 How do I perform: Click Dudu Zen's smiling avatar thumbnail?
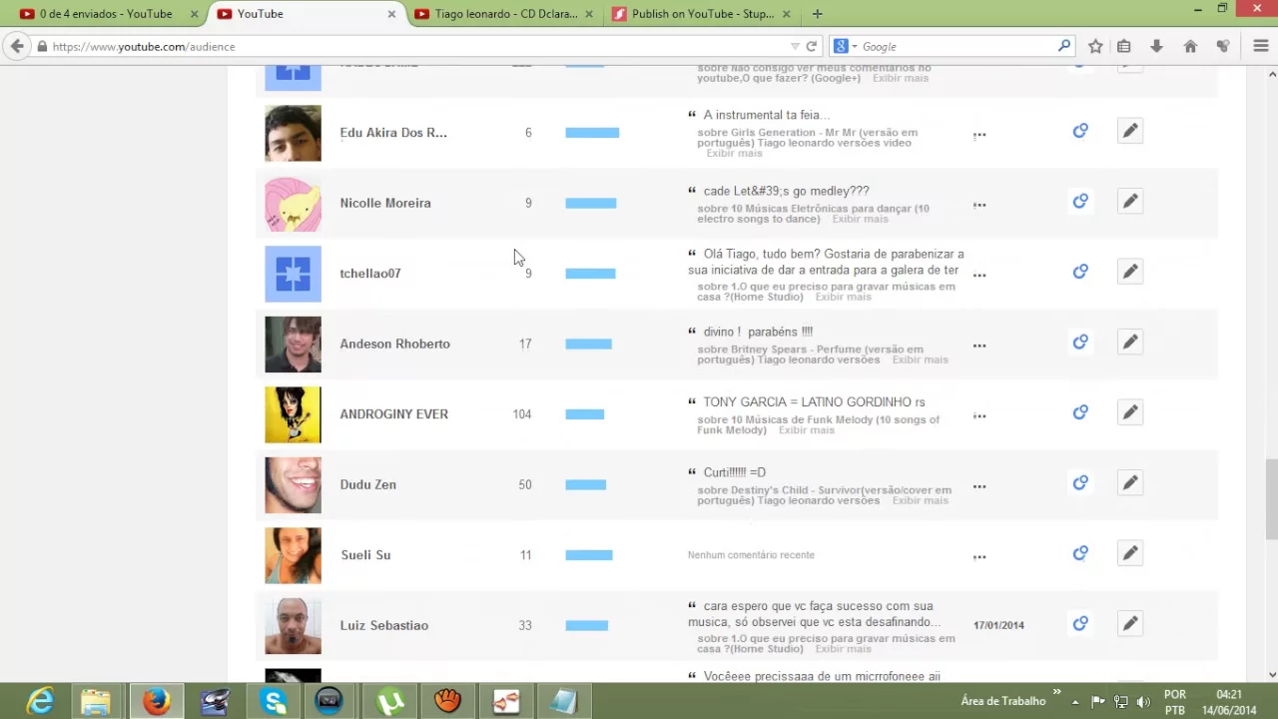293,484
